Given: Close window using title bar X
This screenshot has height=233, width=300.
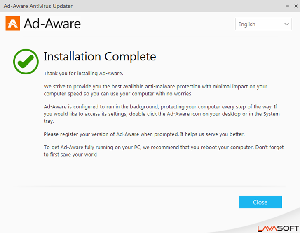Looking at the screenshot, I should click(295, 6).
